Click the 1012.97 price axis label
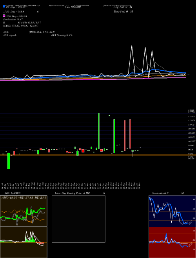Screen dimensions: 196x258 click(192, 142)
